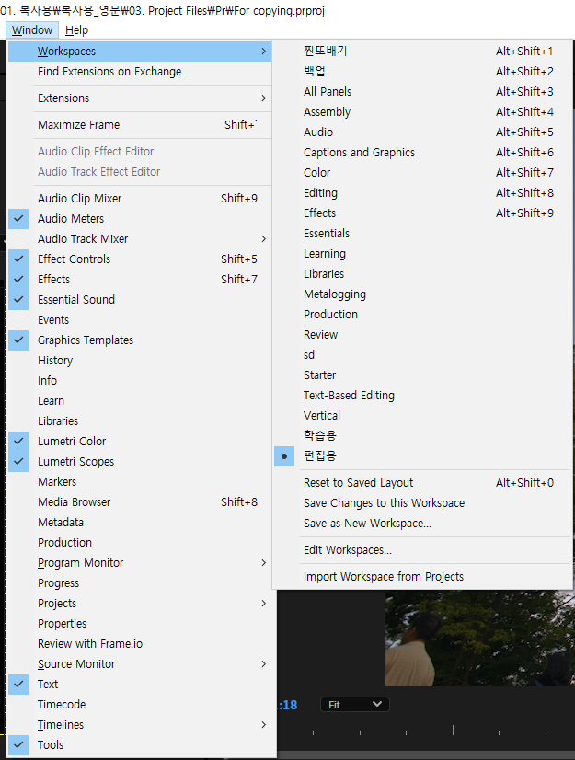575x760 pixels.
Task: Switch to Color workspace
Action: pos(422,173)
